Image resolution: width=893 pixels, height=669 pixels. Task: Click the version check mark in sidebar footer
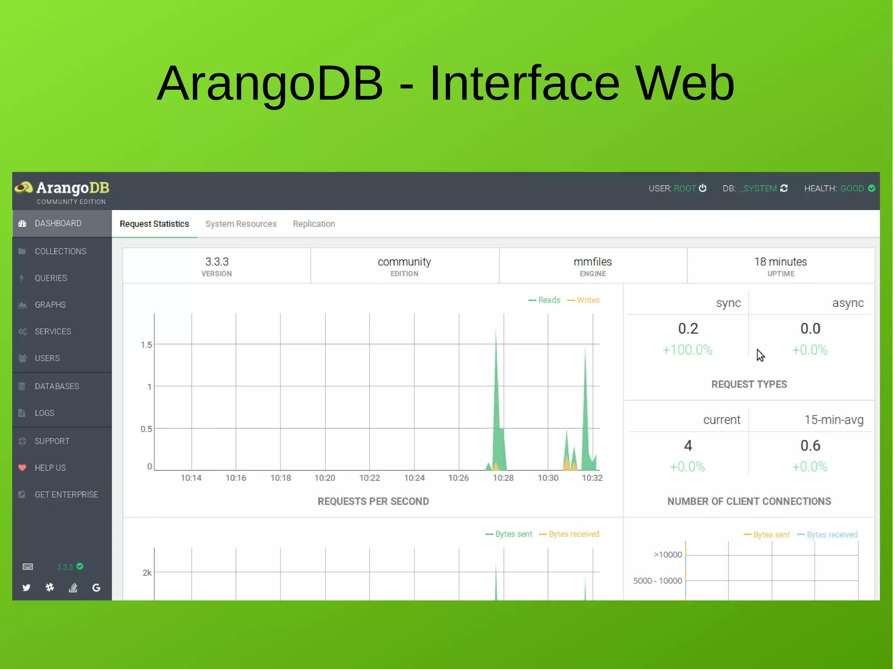tap(80, 566)
